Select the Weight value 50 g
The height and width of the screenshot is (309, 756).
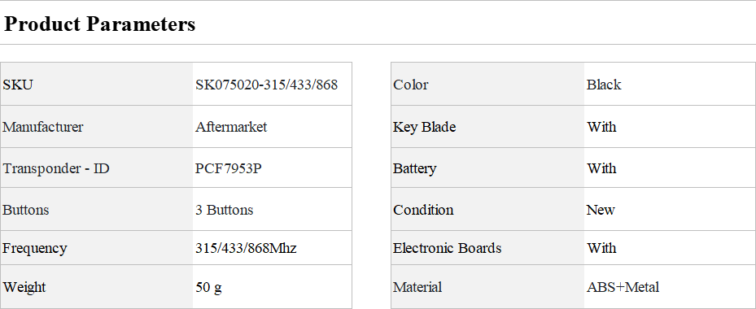coord(208,287)
